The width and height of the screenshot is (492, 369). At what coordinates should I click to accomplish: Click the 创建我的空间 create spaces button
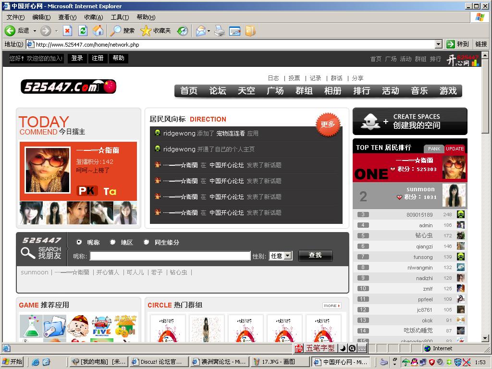pyautogui.click(x=410, y=121)
